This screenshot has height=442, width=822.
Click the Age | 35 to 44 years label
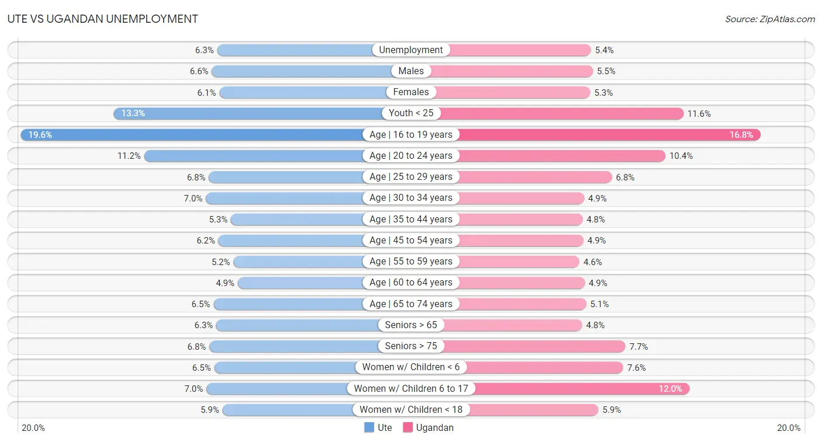point(411,220)
